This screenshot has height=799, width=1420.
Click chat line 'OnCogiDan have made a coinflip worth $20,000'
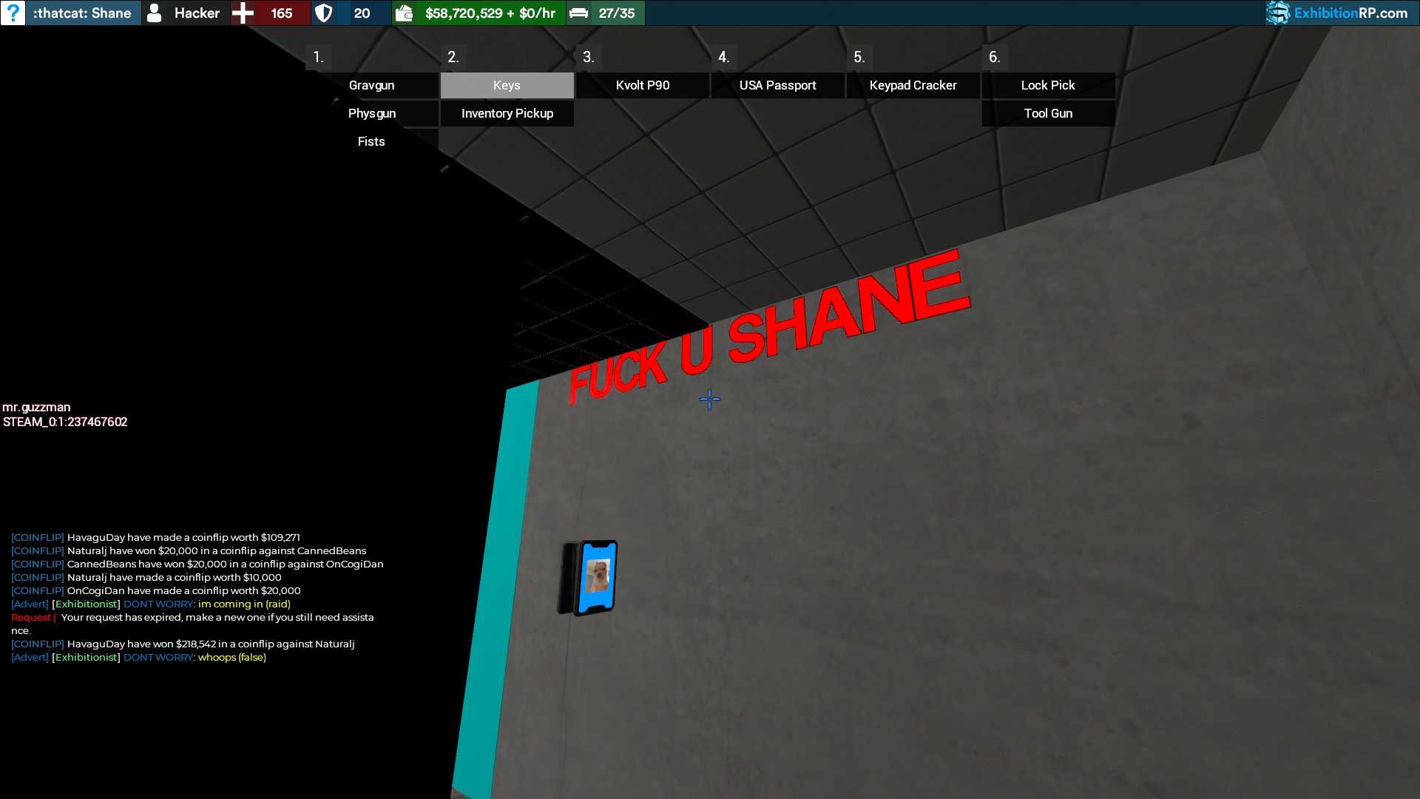[x=156, y=590]
